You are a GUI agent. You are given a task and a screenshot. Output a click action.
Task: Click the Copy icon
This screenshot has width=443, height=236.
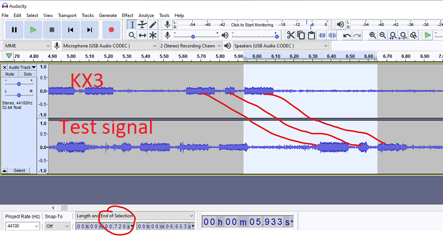coord(301,35)
